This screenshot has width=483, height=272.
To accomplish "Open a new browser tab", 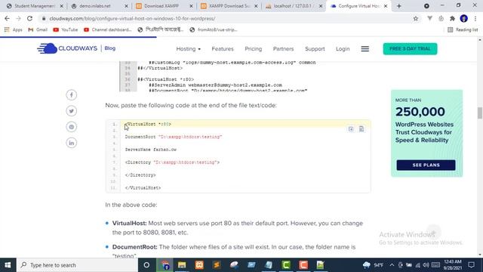I will pyautogui.click(x=399, y=6).
